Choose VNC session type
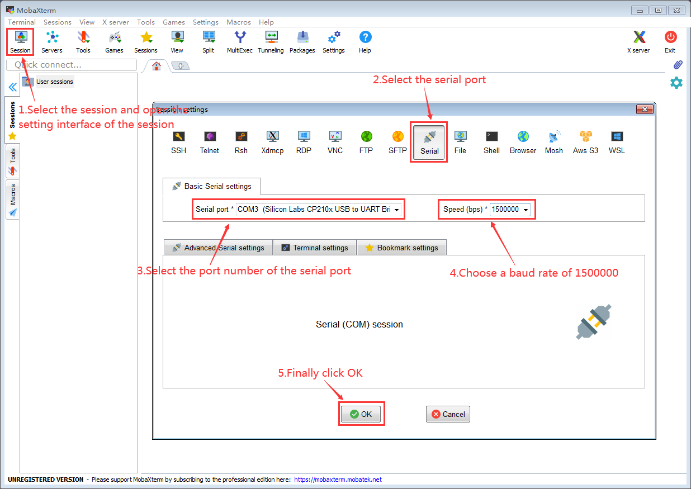The width and height of the screenshot is (691, 489). tap(335, 143)
